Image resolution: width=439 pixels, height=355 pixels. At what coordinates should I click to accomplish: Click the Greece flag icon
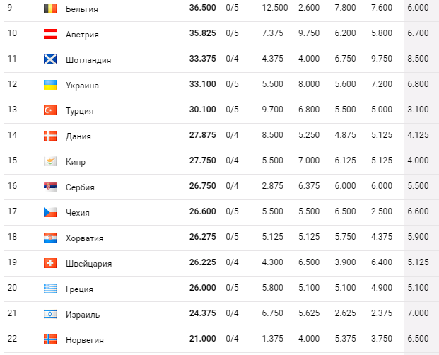[x=49, y=289]
